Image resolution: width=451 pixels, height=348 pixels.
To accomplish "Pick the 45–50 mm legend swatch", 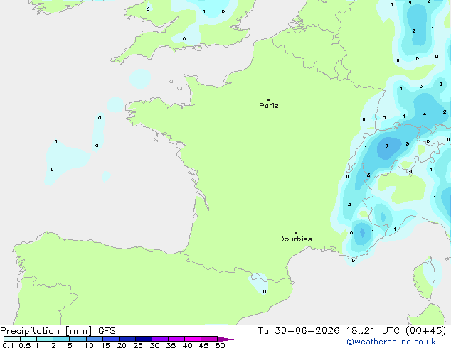I will [x=209, y=339].
